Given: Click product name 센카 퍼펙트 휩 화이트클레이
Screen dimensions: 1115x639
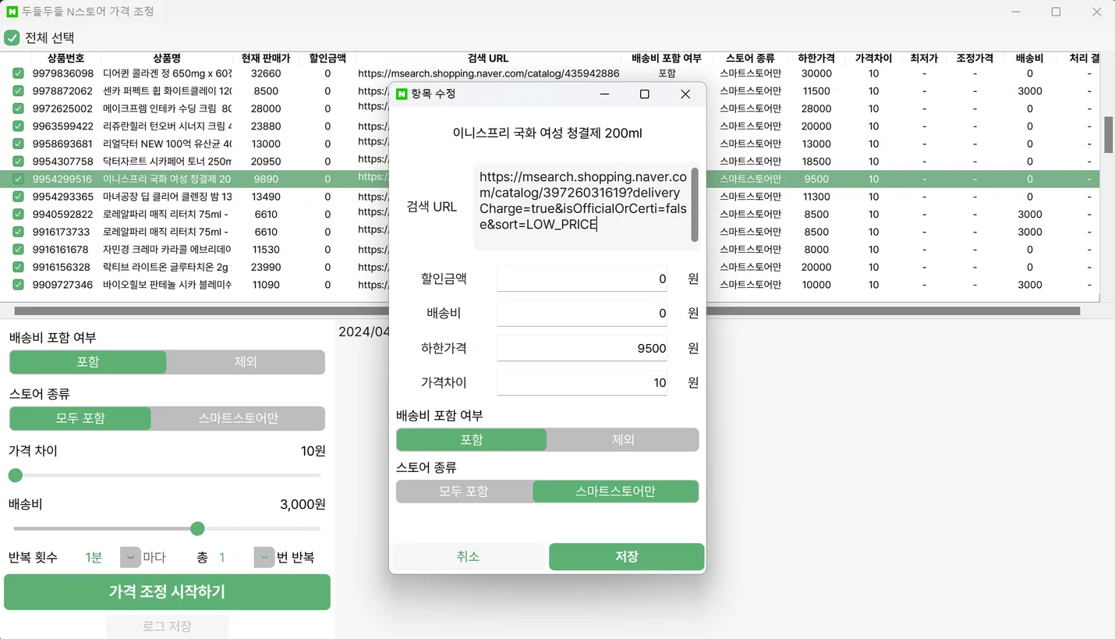Looking at the screenshot, I should [167, 91].
